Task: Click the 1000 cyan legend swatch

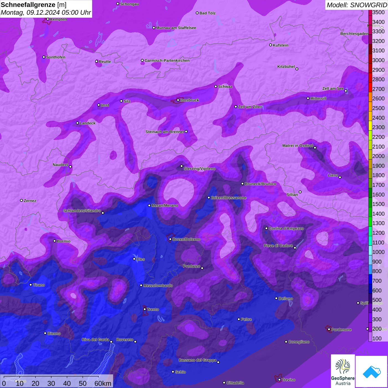Action: 370,251
